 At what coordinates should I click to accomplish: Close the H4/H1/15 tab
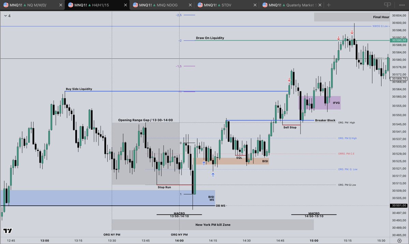[125, 5]
